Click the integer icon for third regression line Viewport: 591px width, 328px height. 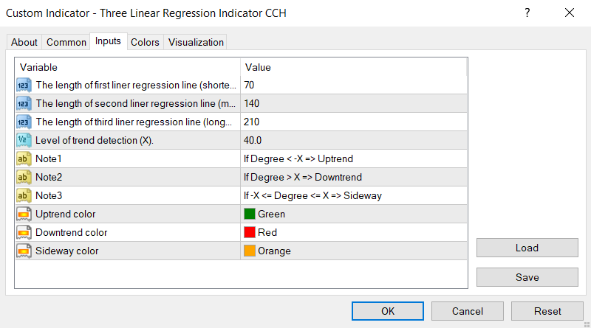[x=24, y=122]
